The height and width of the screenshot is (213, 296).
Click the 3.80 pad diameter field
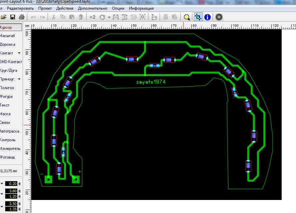pyautogui.click(x=11, y=191)
